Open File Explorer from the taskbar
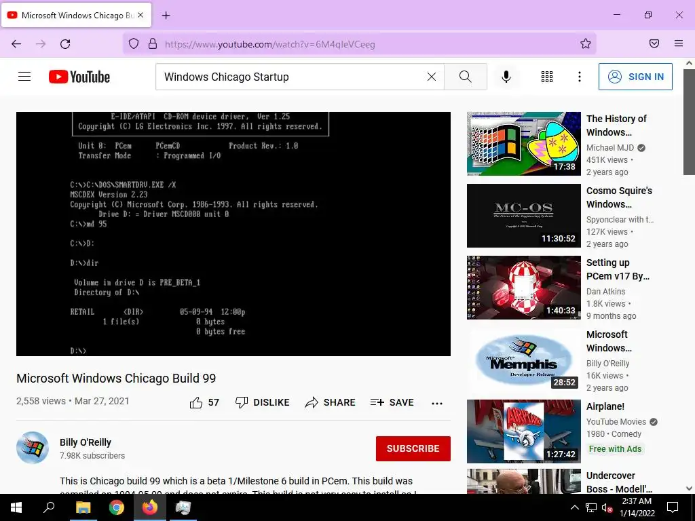The width and height of the screenshot is (695, 521). (x=83, y=507)
